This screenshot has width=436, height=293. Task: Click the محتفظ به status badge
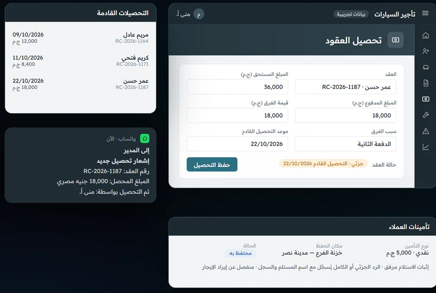[x=240, y=253]
